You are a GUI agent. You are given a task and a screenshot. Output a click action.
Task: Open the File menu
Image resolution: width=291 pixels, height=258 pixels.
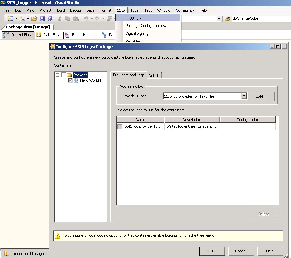pyautogui.click(x=7, y=10)
